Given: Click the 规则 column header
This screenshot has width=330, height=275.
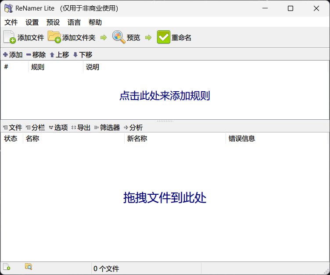Looking at the screenshot, I should pyautogui.click(x=56, y=67).
